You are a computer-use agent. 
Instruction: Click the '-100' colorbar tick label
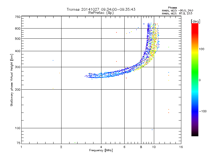pyautogui.click(x=203, y=111)
